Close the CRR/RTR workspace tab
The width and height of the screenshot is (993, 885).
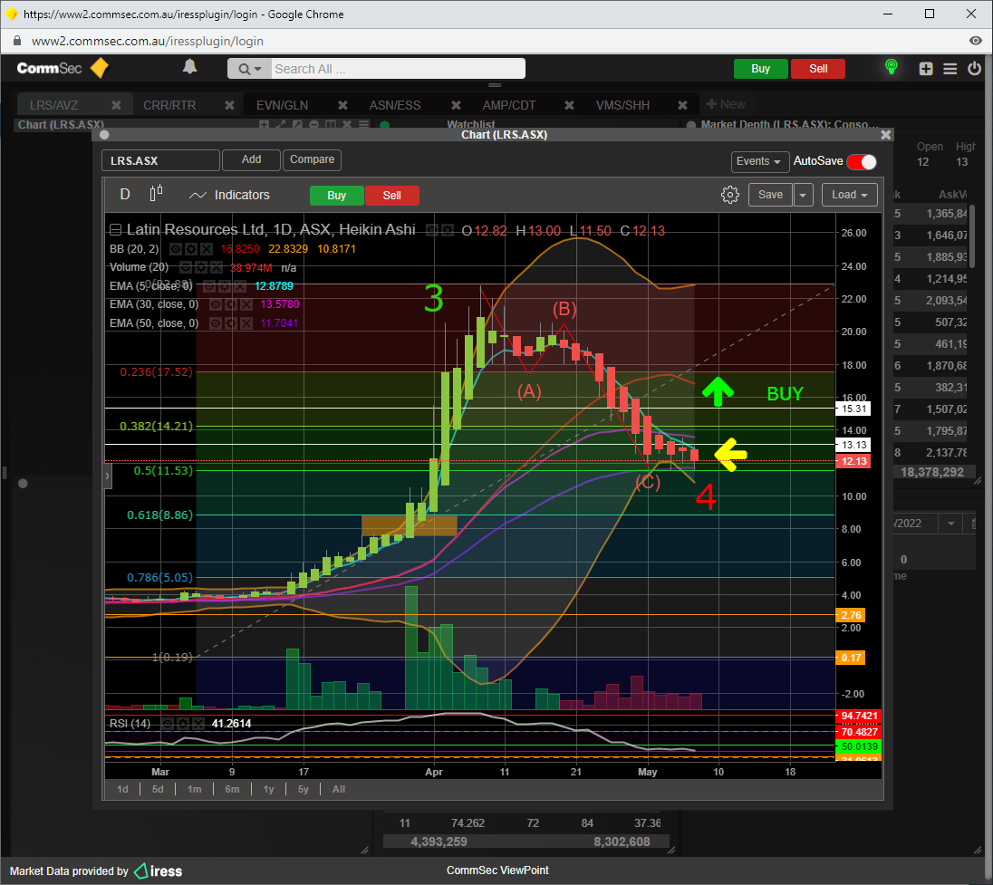tap(229, 105)
